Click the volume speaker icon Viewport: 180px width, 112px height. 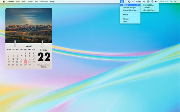(x=156, y=1)
